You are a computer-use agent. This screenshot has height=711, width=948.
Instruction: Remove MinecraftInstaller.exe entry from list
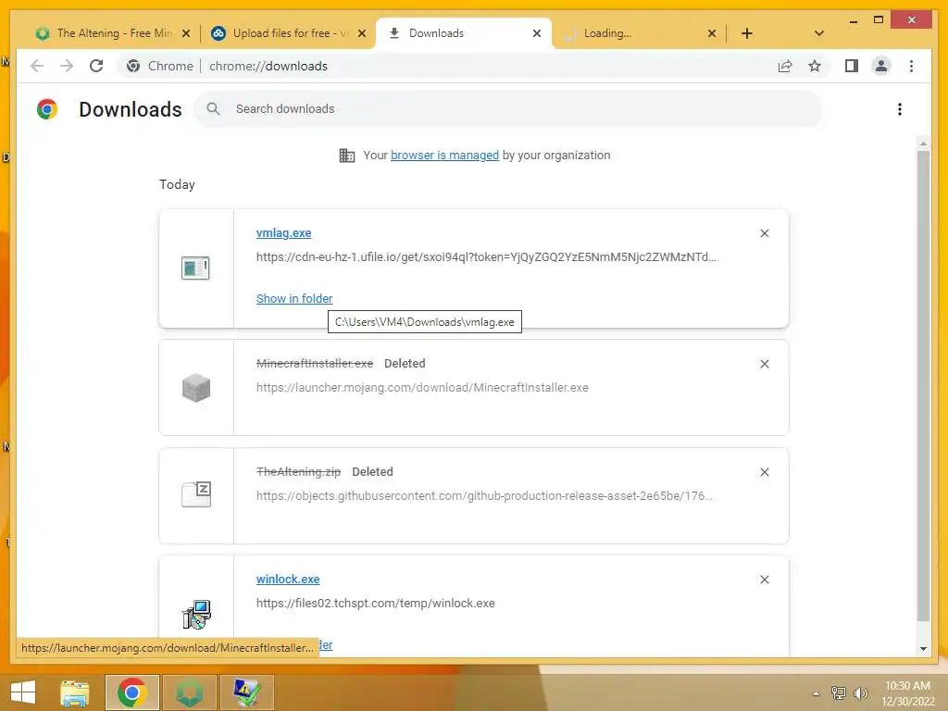(764, 364)
